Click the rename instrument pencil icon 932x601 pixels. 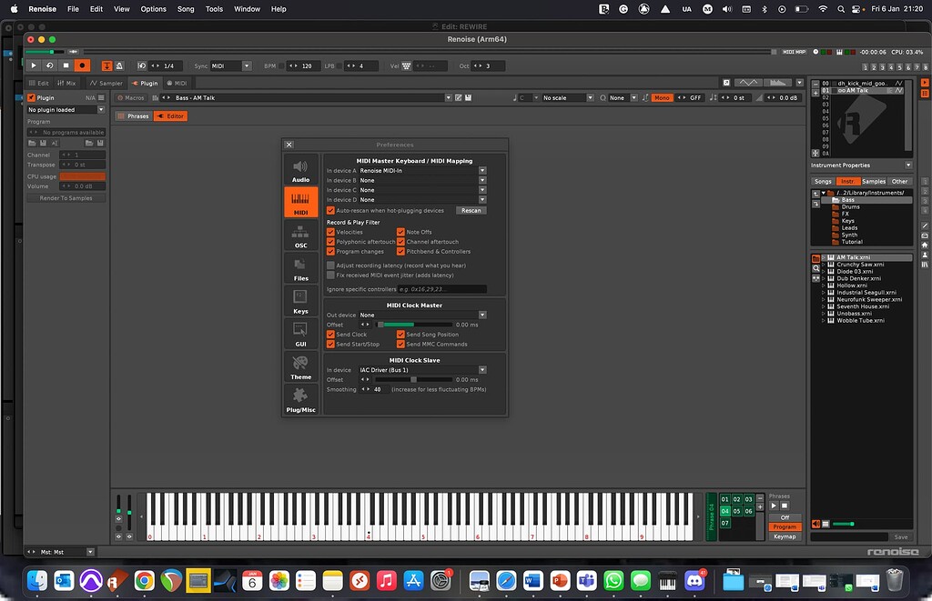click(x=459, y=97)
